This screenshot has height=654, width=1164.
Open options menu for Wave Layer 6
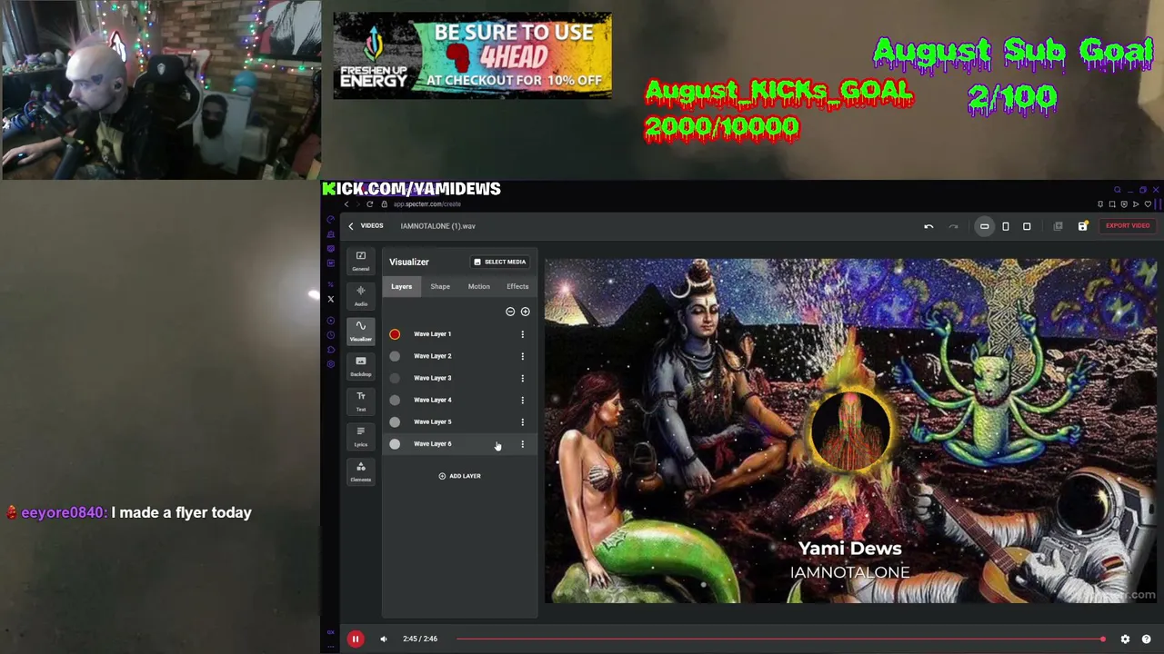tap(522, 444)
